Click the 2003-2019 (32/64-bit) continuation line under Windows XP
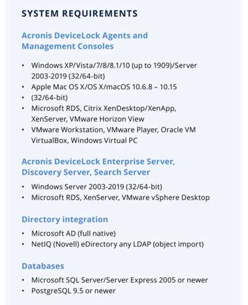Viewport: 248px width, 305px height. click(x=68, y=76)
